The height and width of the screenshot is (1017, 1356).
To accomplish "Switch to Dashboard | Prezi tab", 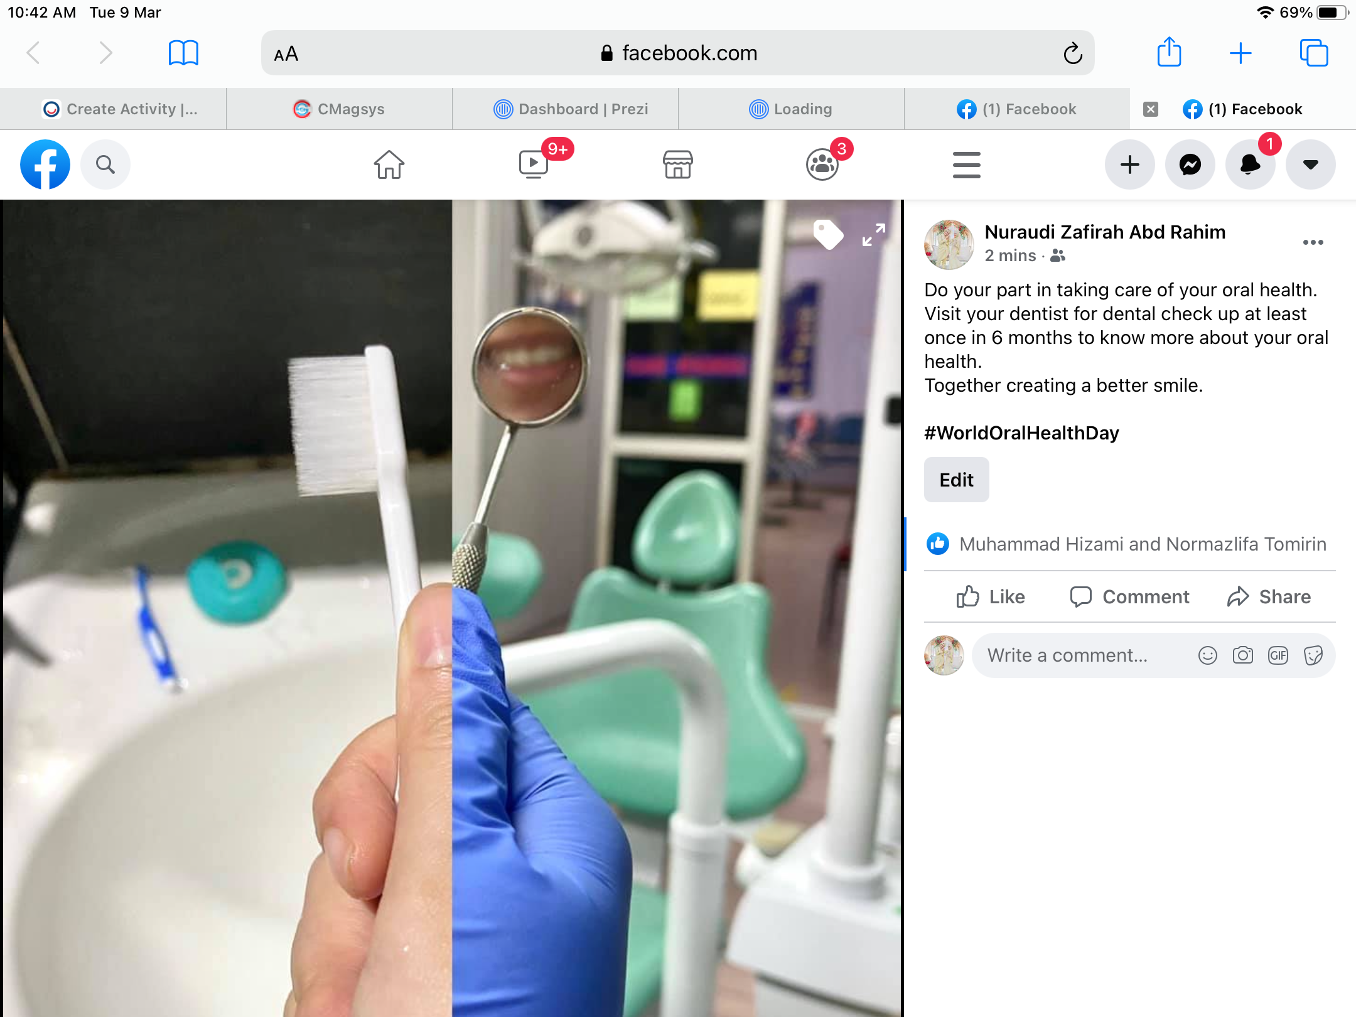I will pyautogui.click(x=565, y=109).
